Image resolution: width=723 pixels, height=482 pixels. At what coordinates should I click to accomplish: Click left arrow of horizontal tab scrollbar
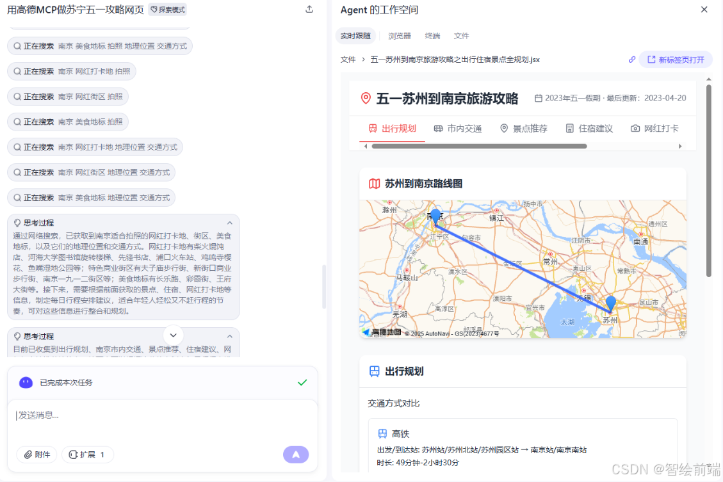(x=366, y=147)
